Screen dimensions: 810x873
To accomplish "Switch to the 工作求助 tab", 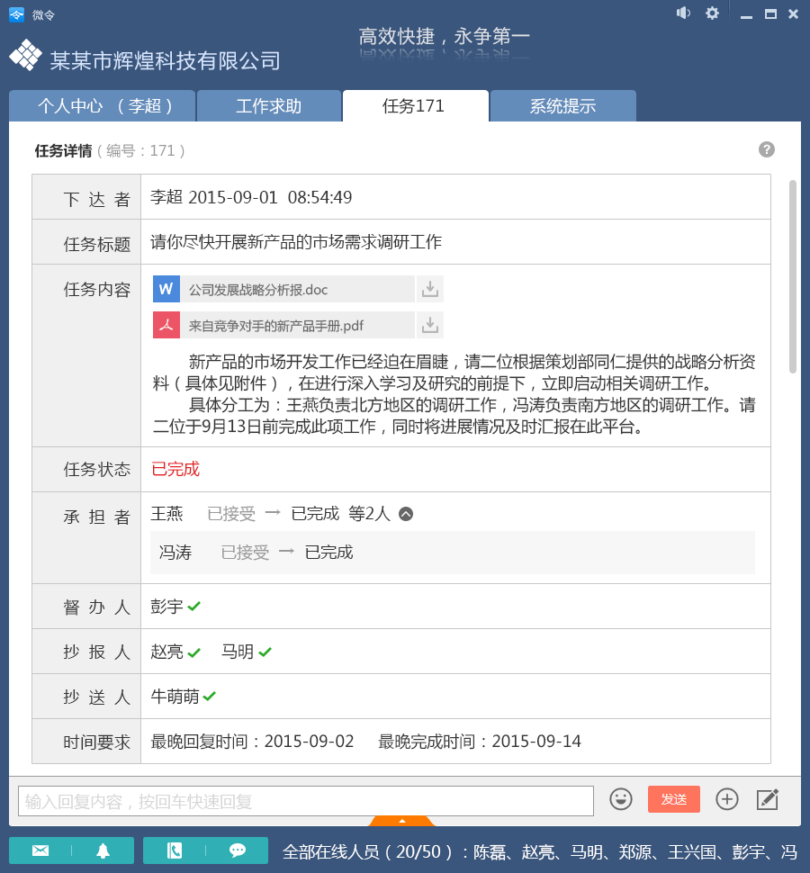I will [268, 106].
